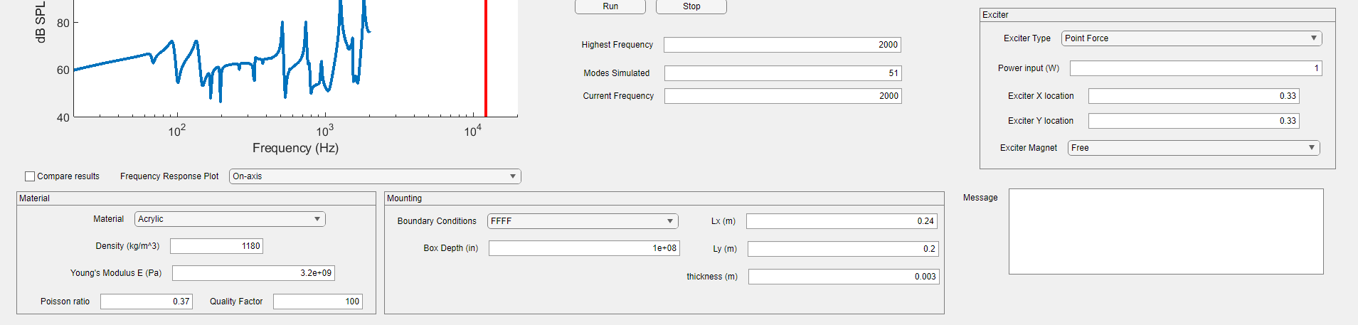Click the Poisson ratio field
This screenshot has height=325, width=1358.
[147, 302]
